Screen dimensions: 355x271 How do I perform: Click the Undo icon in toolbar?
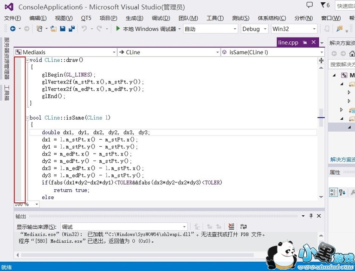tap(84, 29)
